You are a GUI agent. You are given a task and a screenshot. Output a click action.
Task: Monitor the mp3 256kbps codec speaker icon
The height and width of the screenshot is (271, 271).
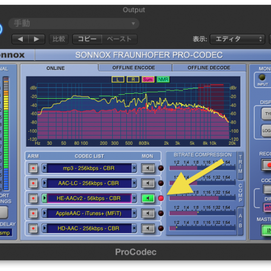pyautogui.click(x=148, y=169)
